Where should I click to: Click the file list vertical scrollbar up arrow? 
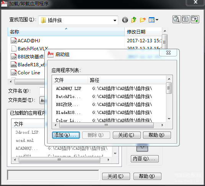[165, 31]
